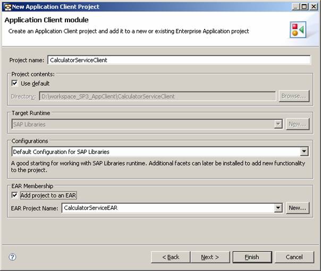The height and width of the screenshot is (271, 321).
Task: Click the Directory path field
Action: click(x=156, y=97)
